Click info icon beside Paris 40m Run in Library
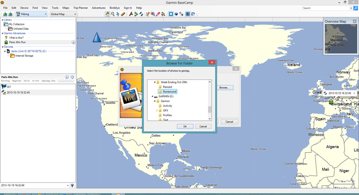Image resolution: width=359 pixels, height=195 pixels. click(73, 42)
